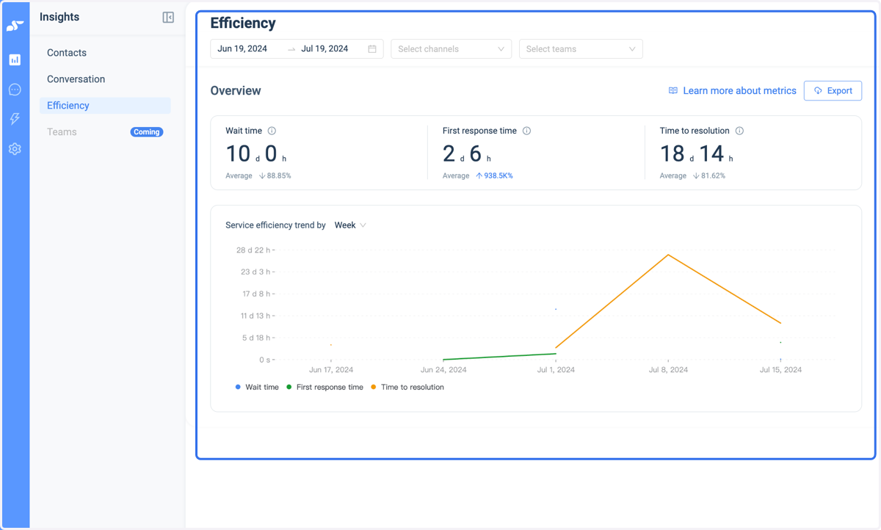Click the Jul 1, 2024 axis label

coord(556,370)
